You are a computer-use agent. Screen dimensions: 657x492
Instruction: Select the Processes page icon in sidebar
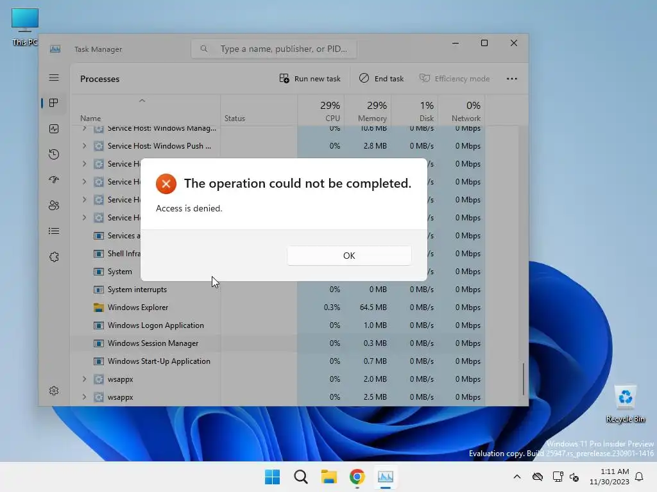[54, 103]
